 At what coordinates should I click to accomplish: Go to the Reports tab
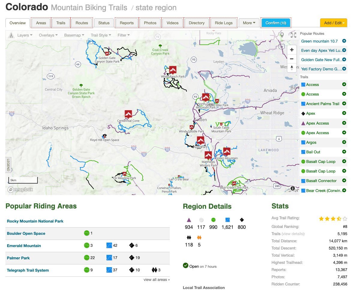127,23
